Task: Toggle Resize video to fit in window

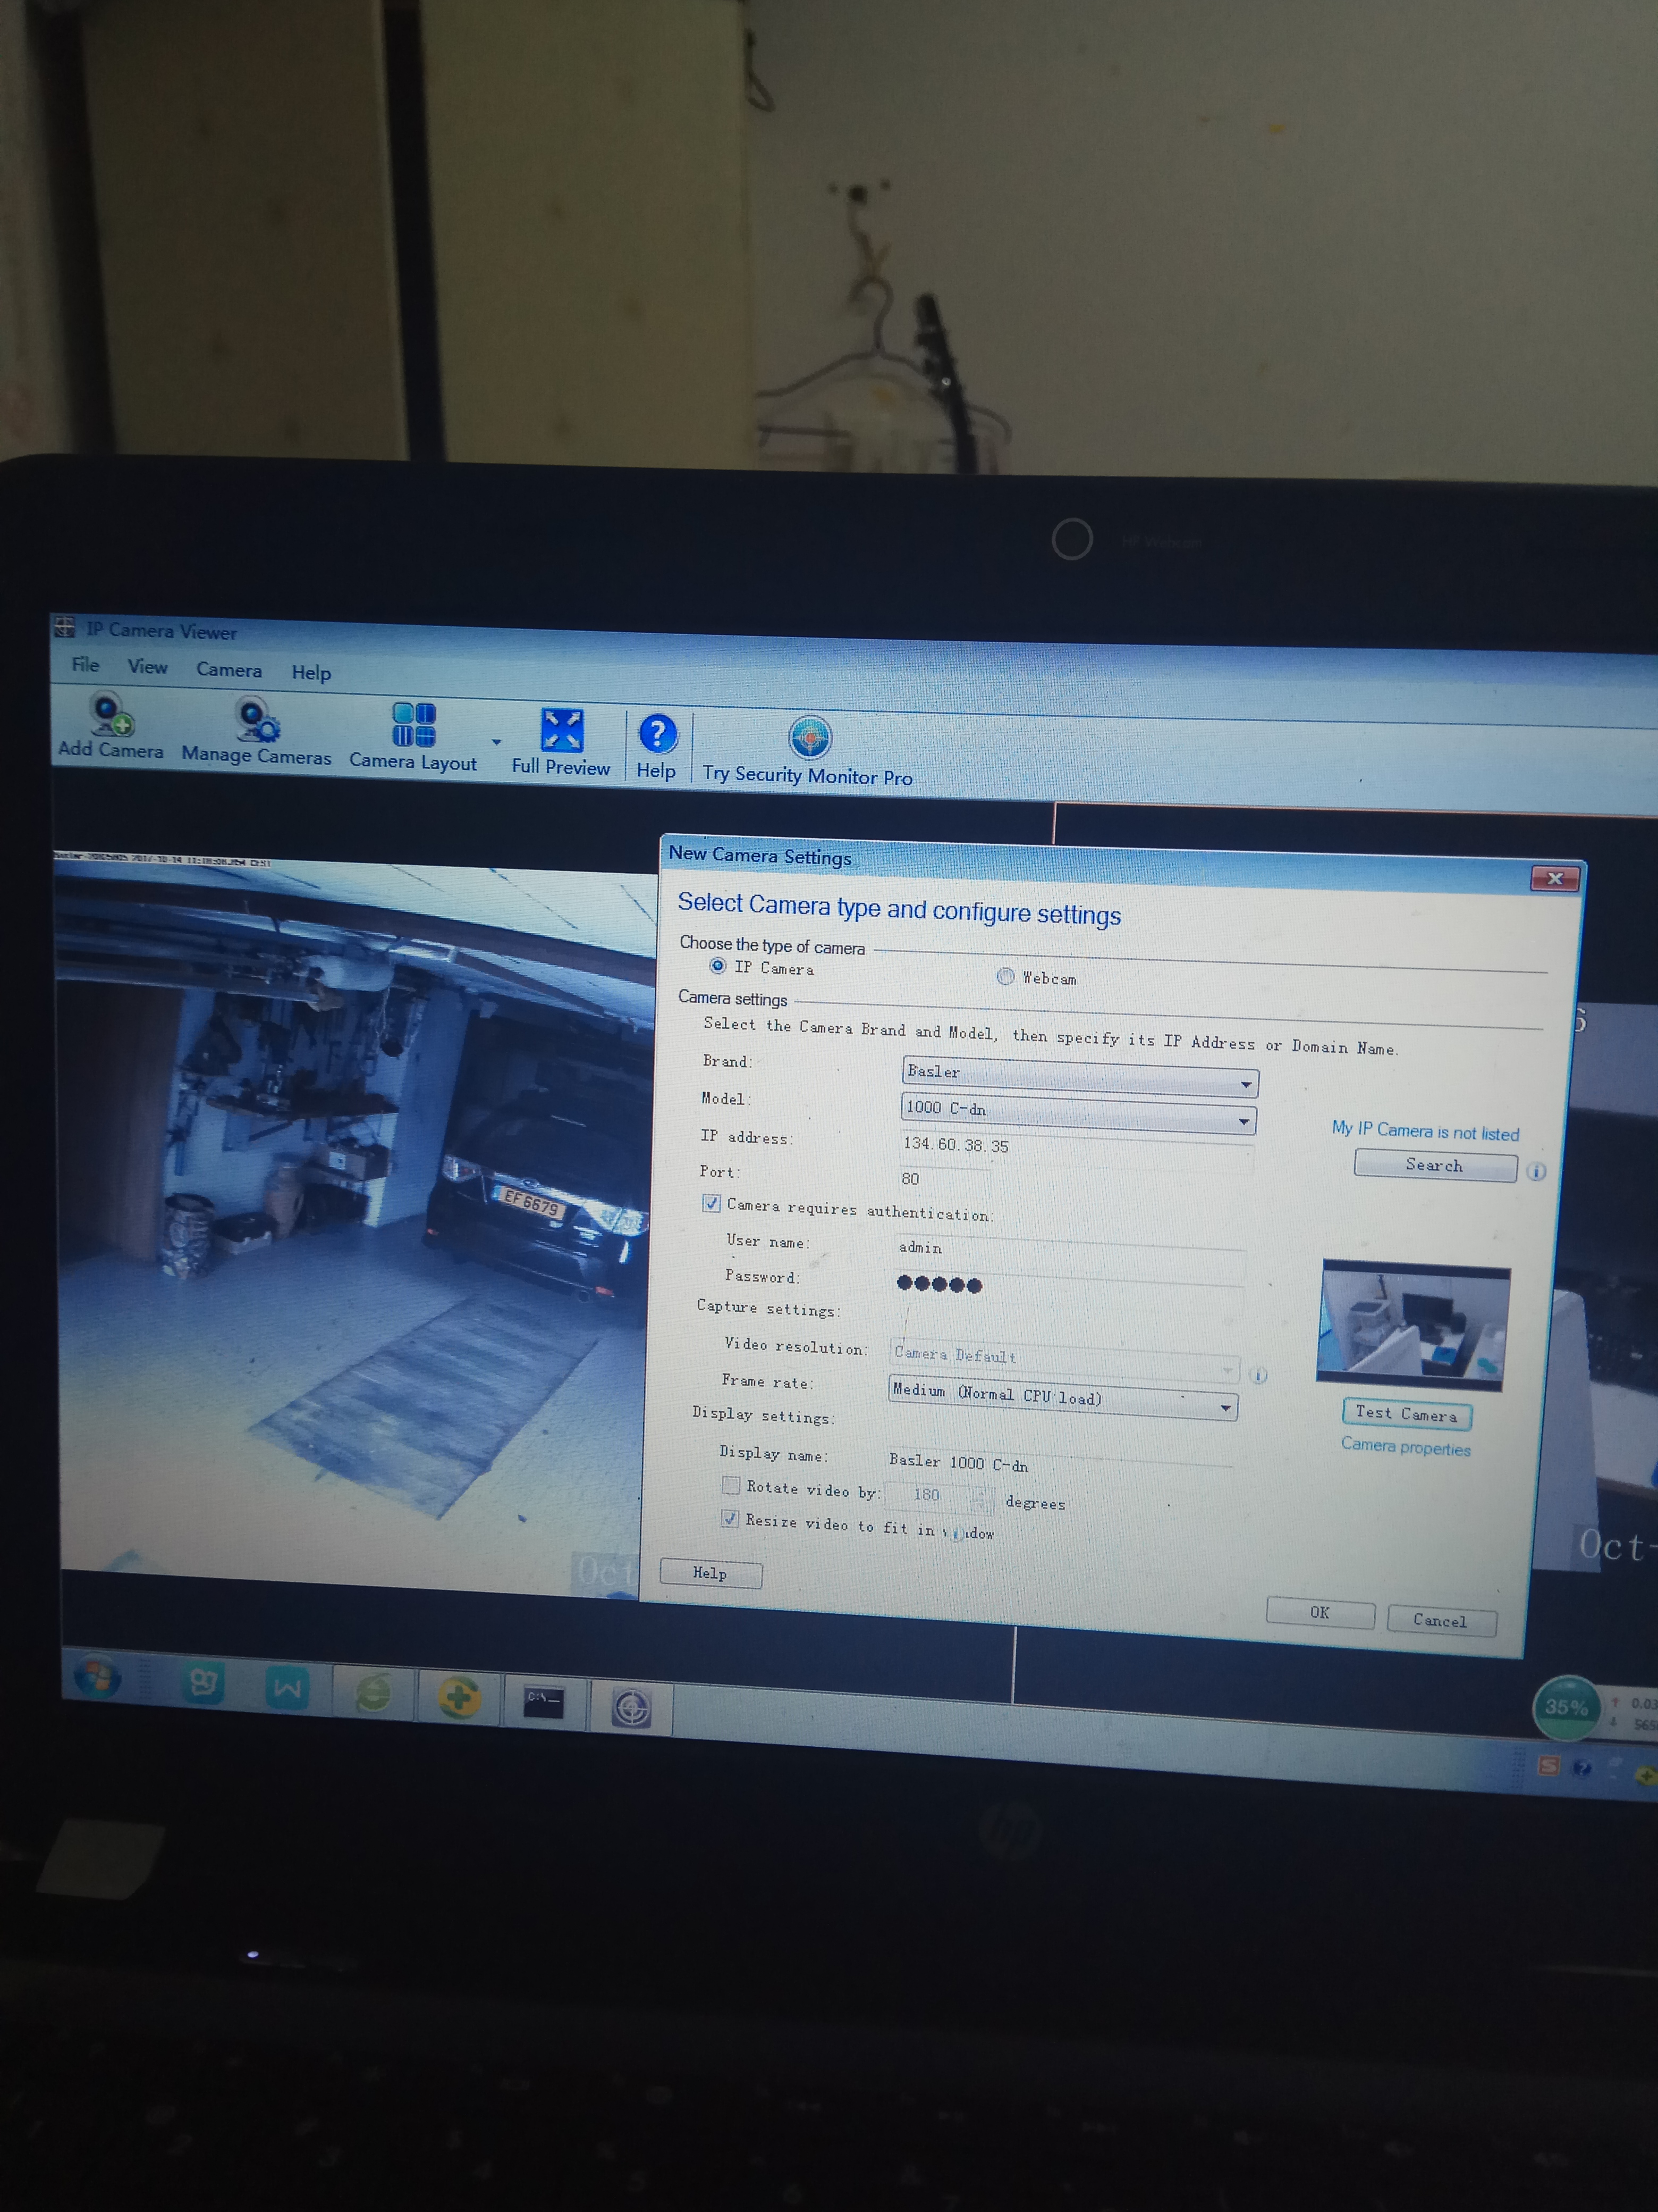Action: (x=731, y=1518)
